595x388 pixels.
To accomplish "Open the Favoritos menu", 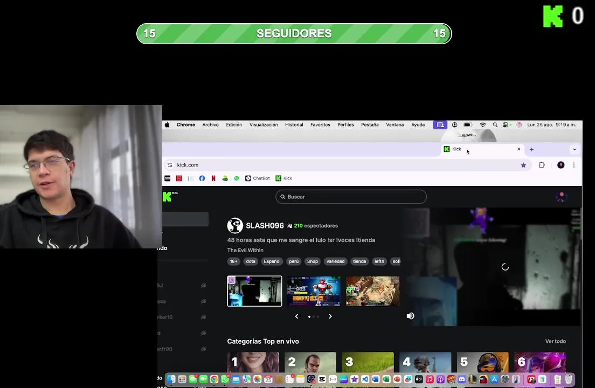I will [x=320, y=125].
